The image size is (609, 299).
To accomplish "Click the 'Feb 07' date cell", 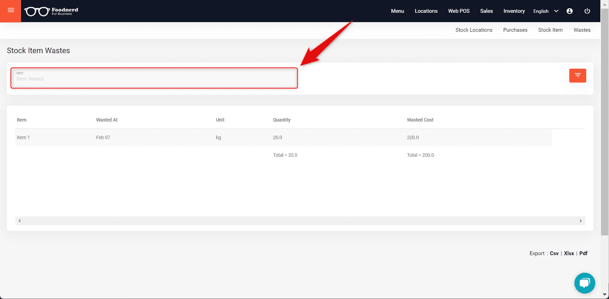I will coord(103,137).
